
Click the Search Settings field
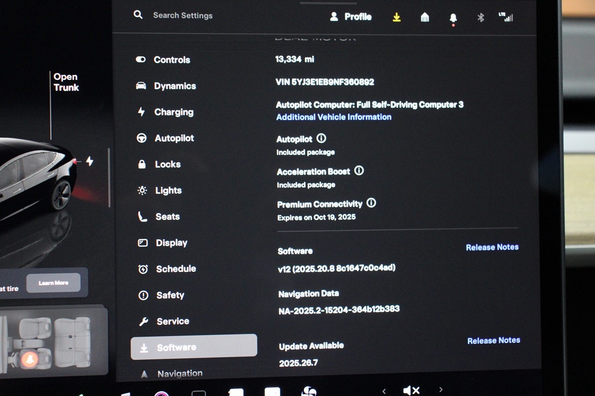(182, 15)
